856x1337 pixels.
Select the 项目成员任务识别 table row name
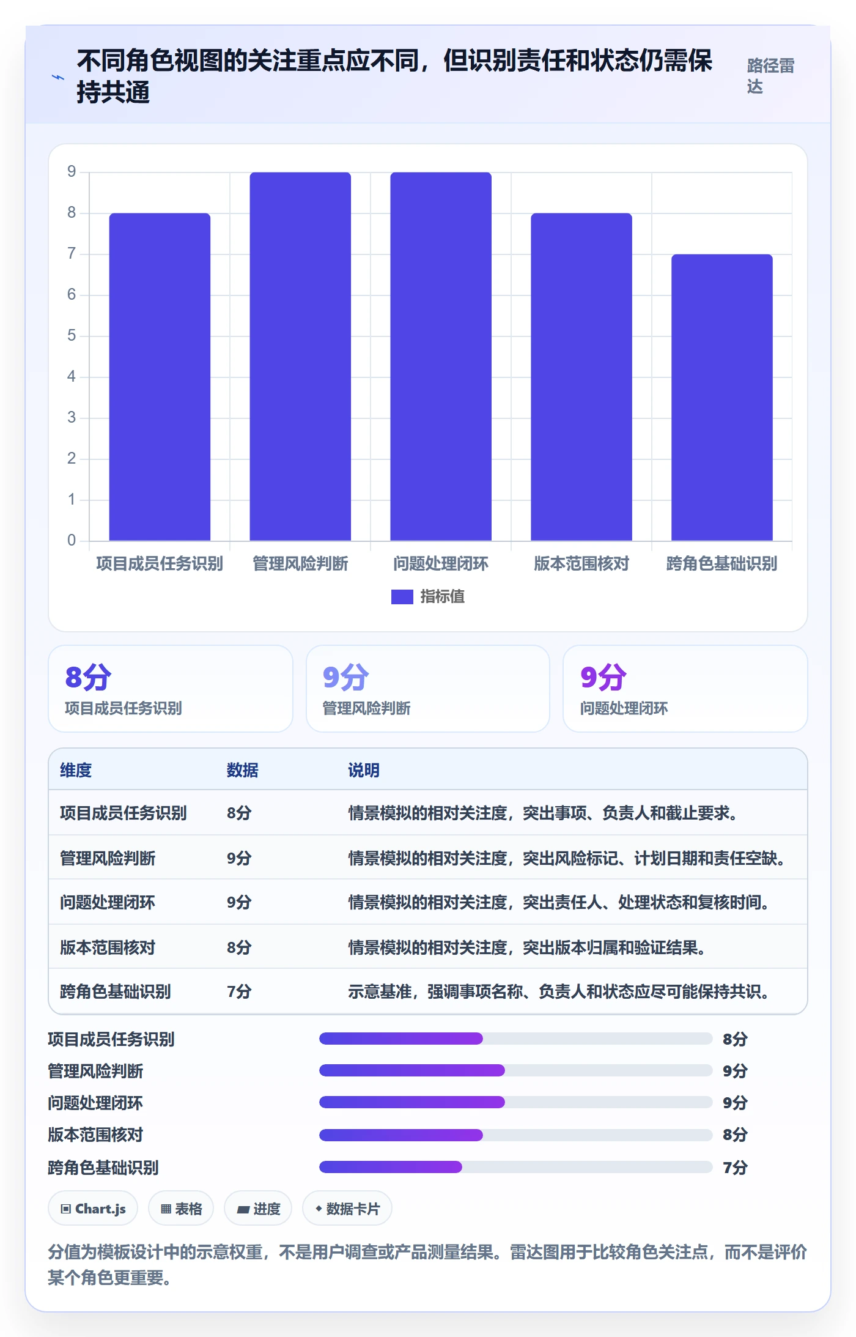pyautogui.click(x=124, y=813)
